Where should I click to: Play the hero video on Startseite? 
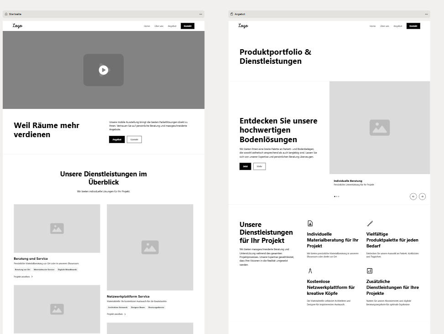pyautogui.click(x=103, y=70)
